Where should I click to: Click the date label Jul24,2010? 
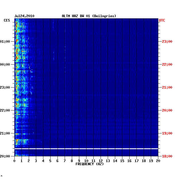point(24,16)
